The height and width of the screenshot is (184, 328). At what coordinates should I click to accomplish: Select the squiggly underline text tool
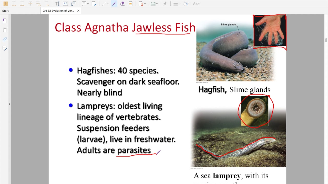(x=14, y=4)
